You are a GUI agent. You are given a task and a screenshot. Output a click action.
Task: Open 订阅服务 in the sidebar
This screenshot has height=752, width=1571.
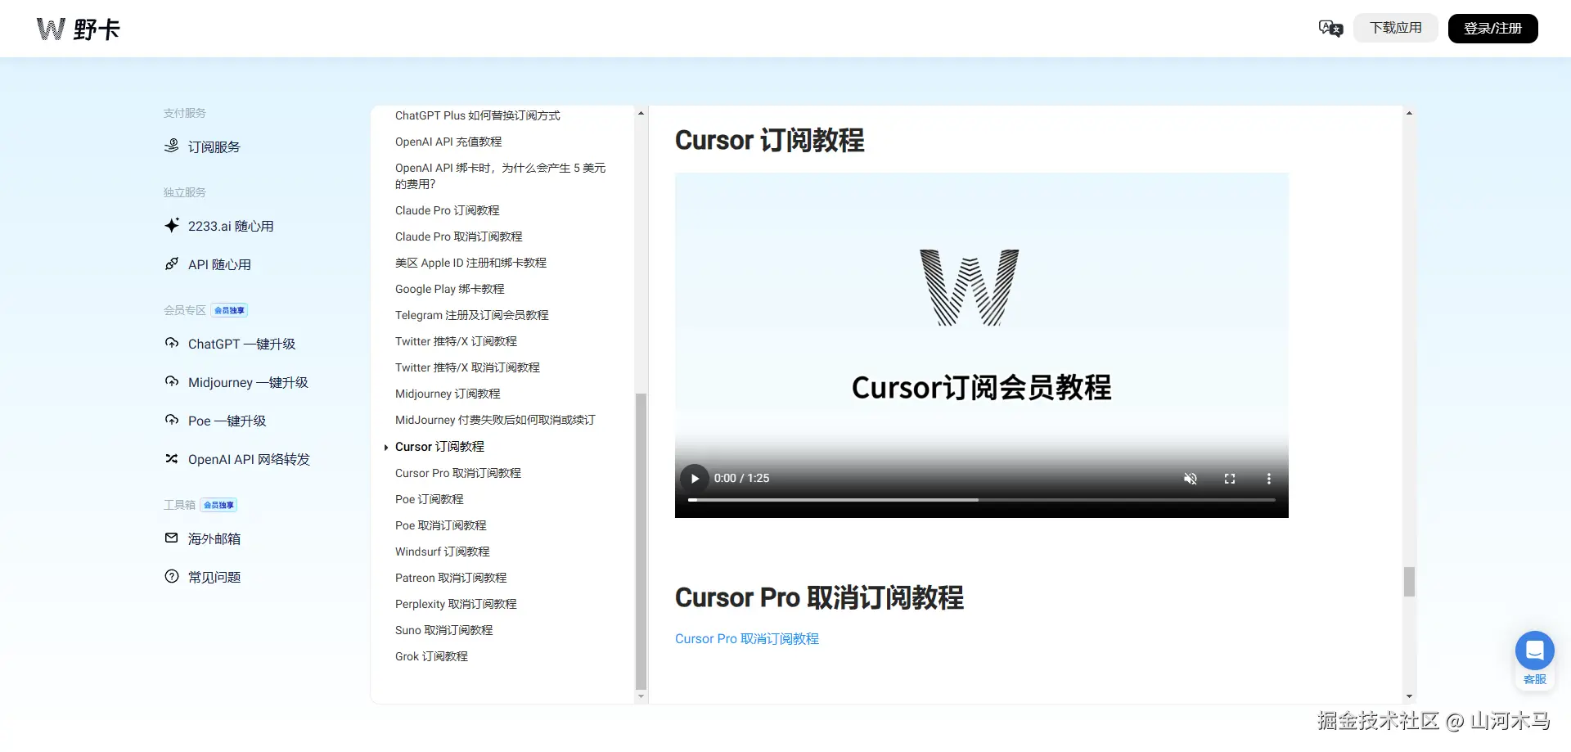point(214,147)
